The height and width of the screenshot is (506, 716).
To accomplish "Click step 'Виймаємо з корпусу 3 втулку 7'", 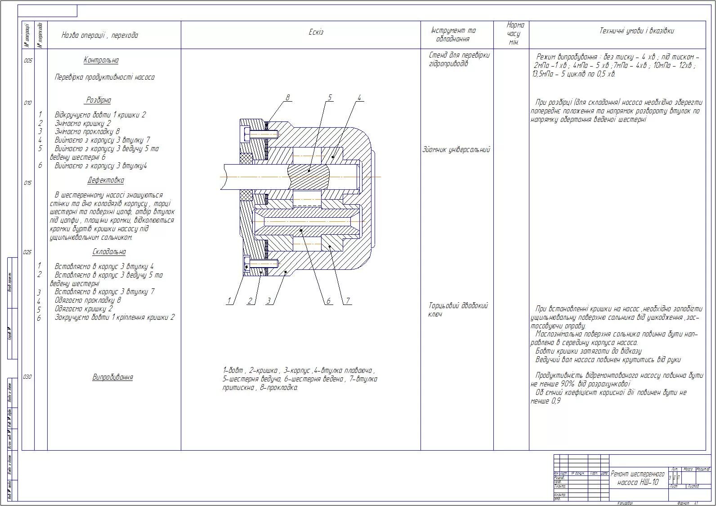I will click(102, 140).
